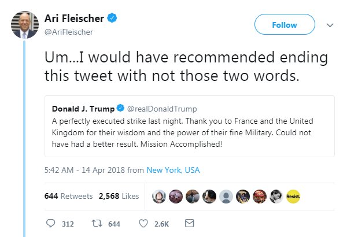Open the New York, USA location link
The width and height of the screenshot is (347, 237).
pos(172,171)
